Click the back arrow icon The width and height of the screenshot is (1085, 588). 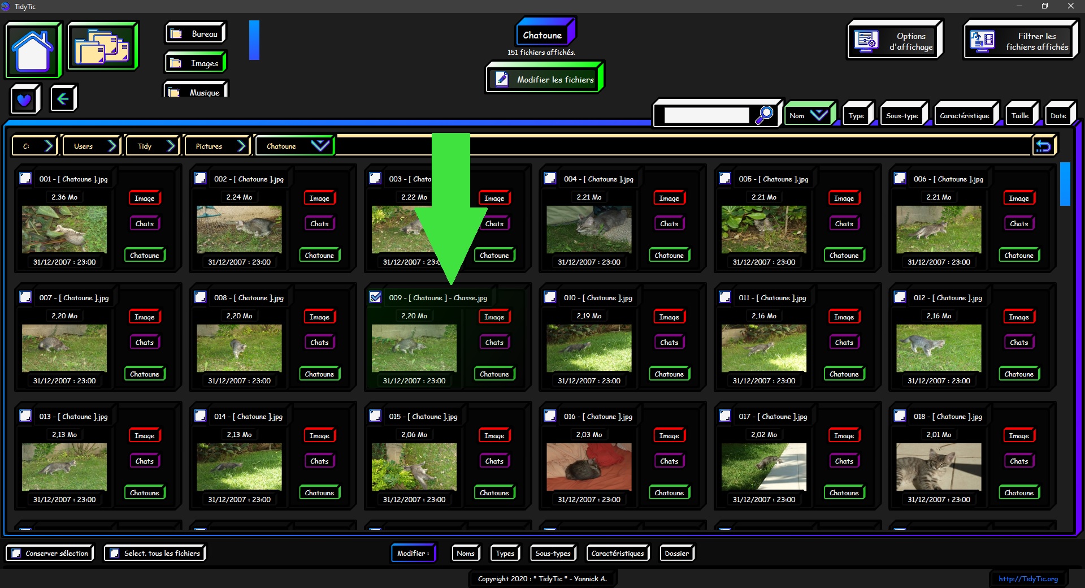pos(63,99)
